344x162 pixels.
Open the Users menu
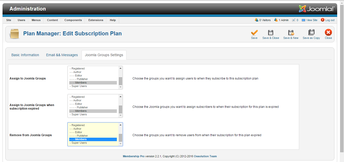point(21,20)
